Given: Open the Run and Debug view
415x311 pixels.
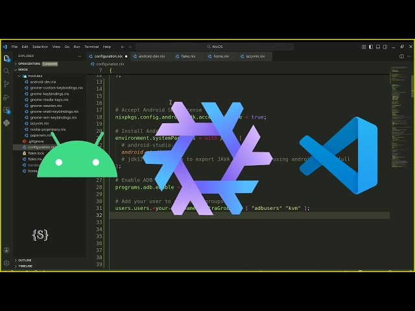Looking at the screenshot, I should tap(6, 97).
